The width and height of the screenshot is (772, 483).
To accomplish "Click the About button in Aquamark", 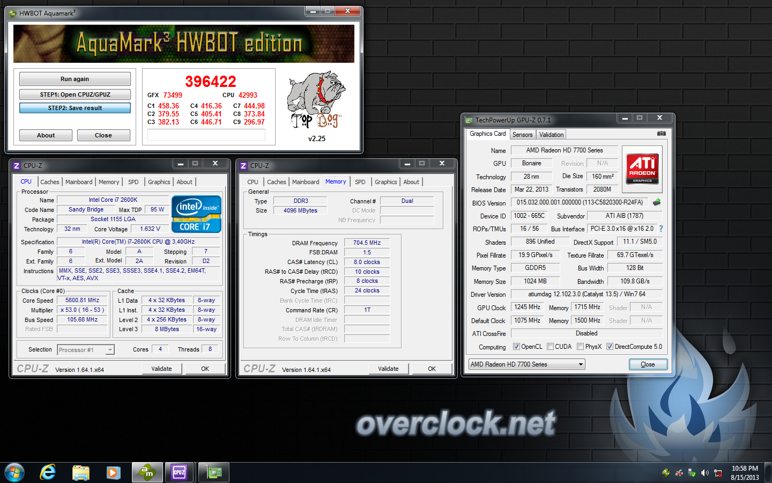I will [x=46, y=135].
